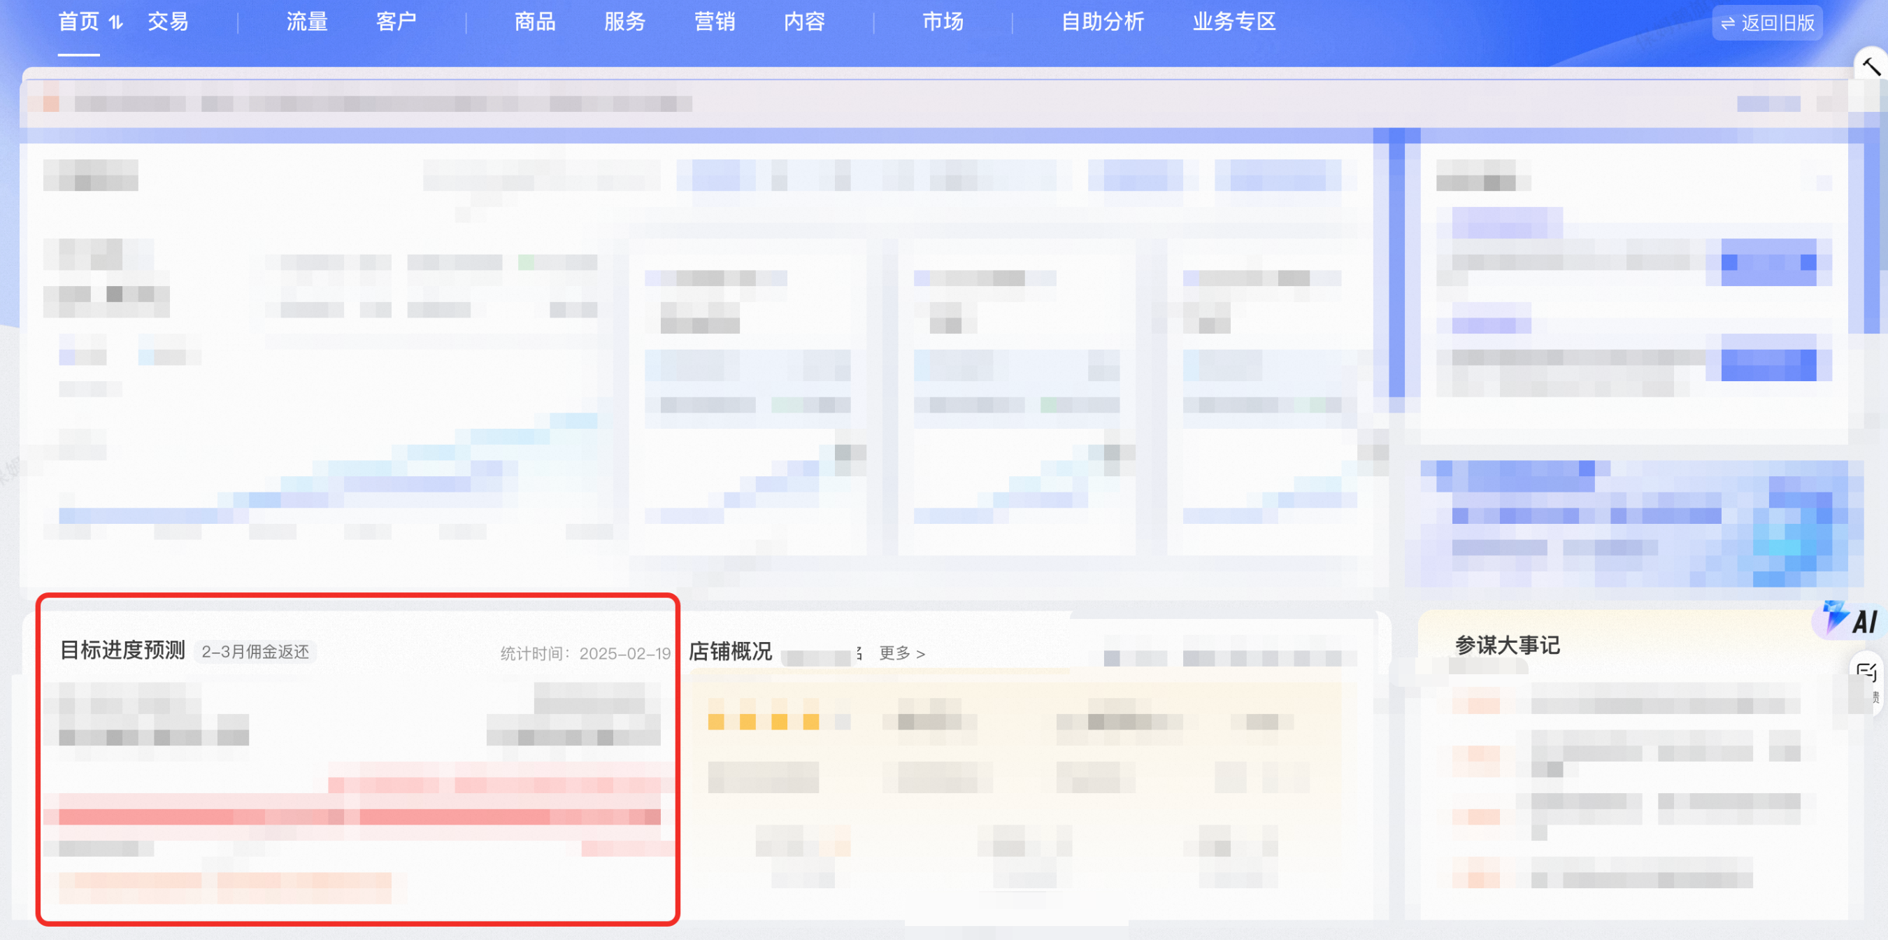Open the 内容 tab

[x=804, y=22]
